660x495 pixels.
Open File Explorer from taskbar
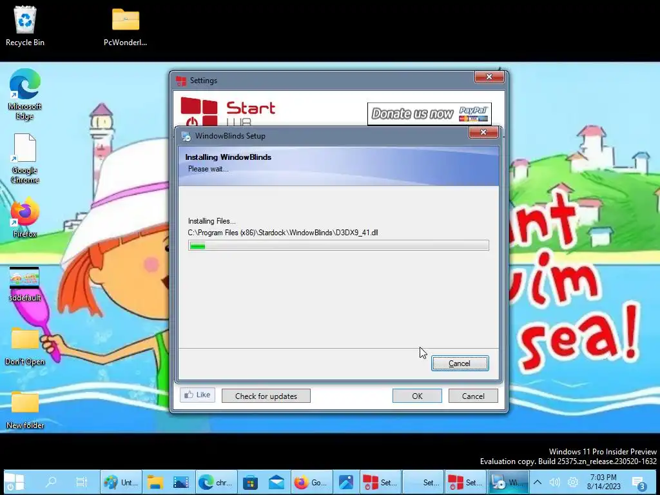tap(155, 482)
